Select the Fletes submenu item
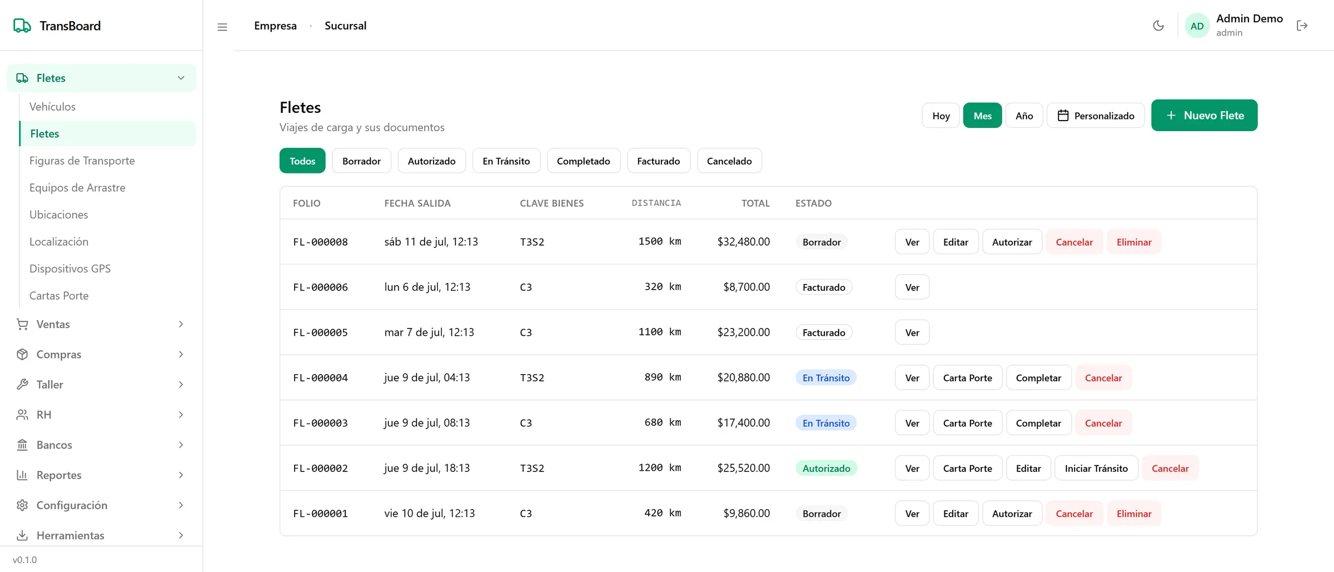Viewport: 1334px width, 572px height. tap(108, 133)
